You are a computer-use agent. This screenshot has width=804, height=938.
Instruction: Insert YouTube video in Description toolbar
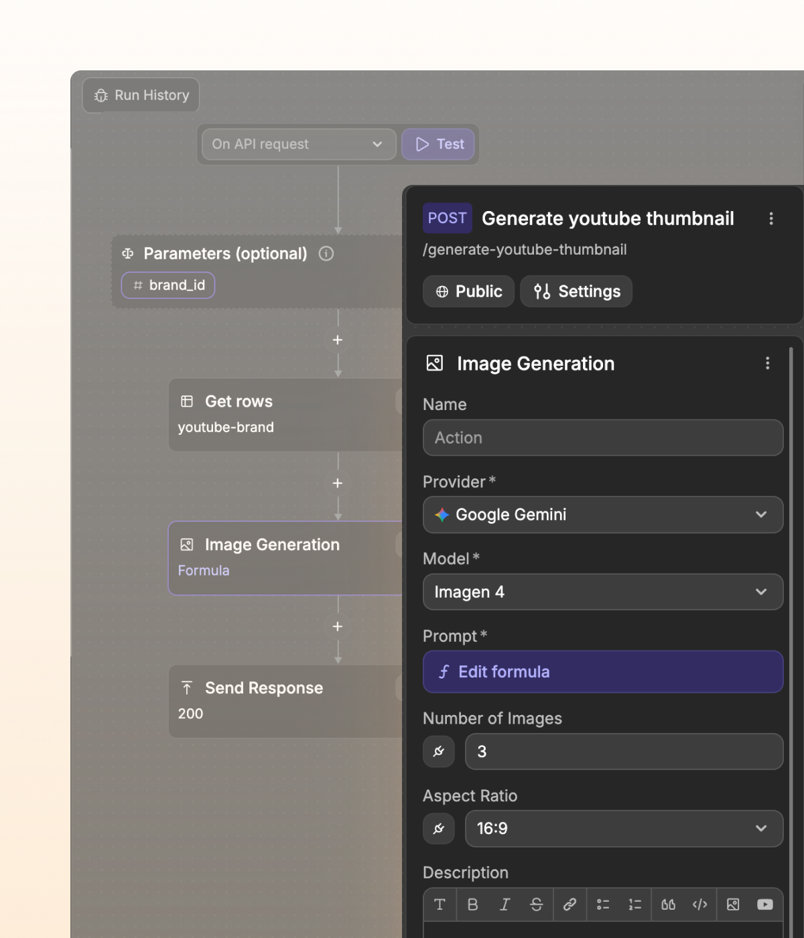click(765, 904)
